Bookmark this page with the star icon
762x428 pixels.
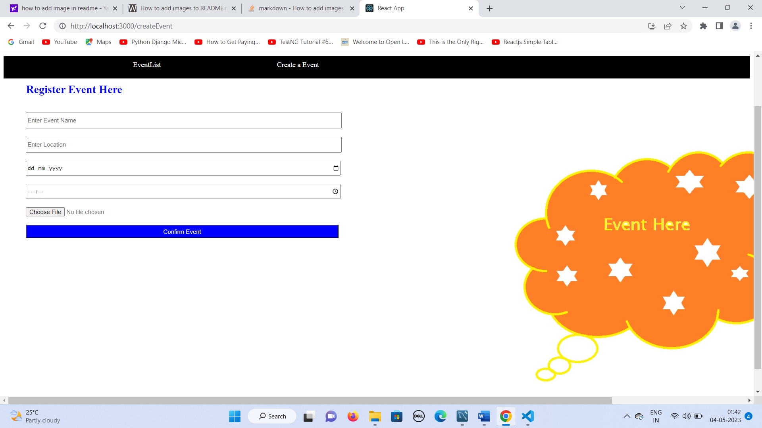(684, 26)
